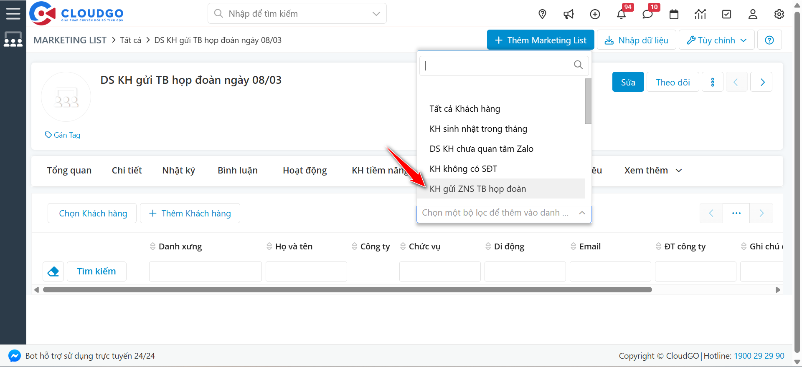Open the megaphone announcements icon

pyautogui.click(x=569, y=14)
